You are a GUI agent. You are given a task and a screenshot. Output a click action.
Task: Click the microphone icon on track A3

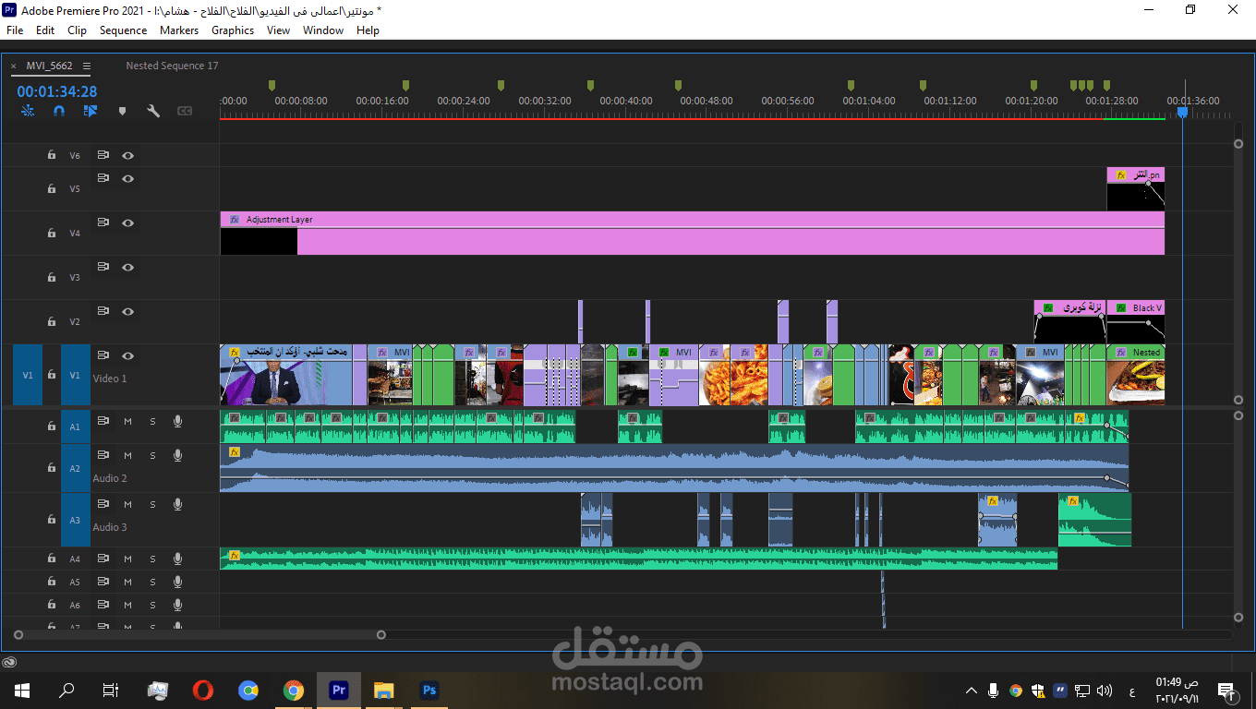177,504
